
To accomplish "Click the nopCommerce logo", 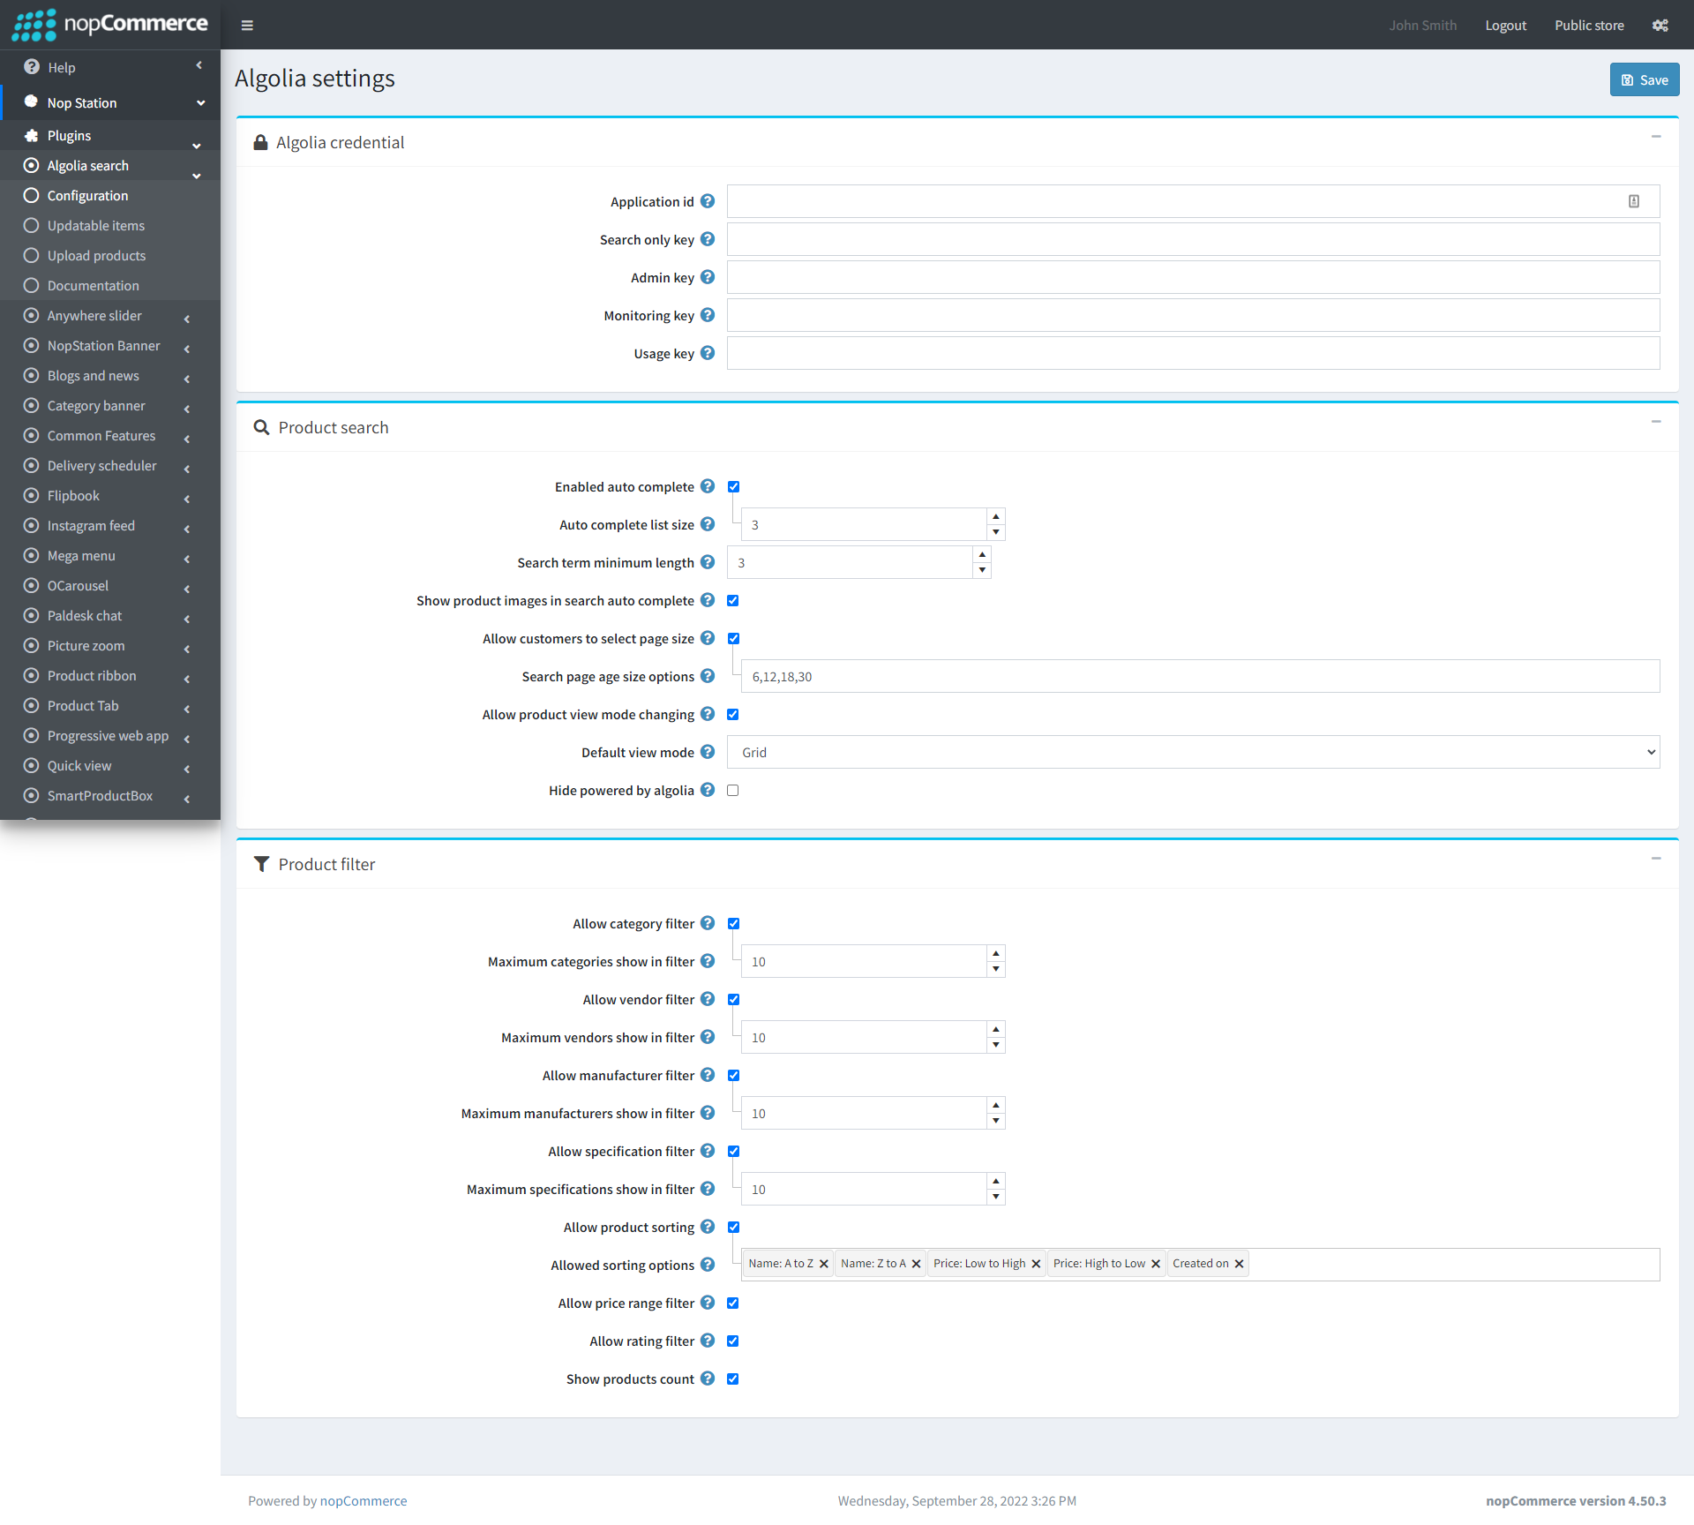I will click(x=109, y=25).
